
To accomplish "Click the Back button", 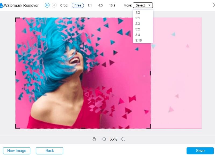I will tap(50, 151).
